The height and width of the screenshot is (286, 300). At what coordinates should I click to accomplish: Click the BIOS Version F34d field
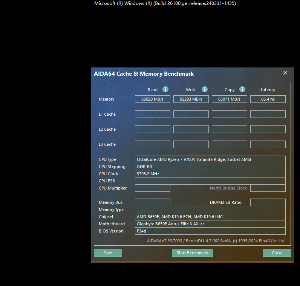click(x=210, y=231)
